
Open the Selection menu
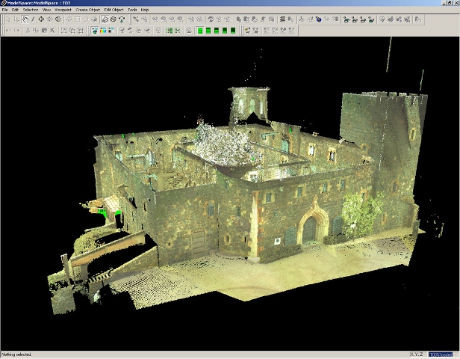(x=31, y=10)
